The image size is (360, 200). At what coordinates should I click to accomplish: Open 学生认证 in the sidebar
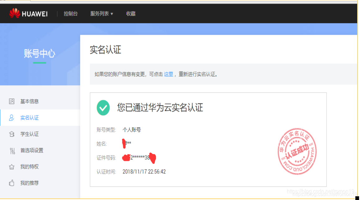click(x=30, y=134)
